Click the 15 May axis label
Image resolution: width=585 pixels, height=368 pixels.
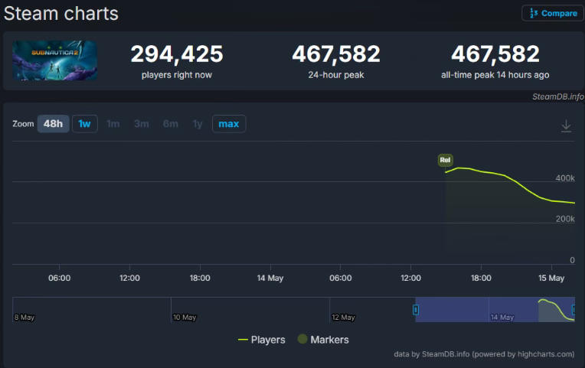click(x=551, y=278)
